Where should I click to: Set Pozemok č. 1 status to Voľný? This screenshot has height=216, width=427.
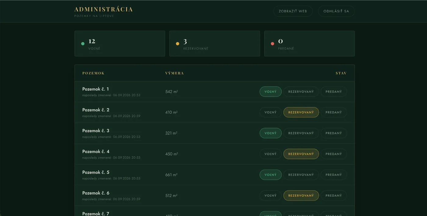click(271, 92)
